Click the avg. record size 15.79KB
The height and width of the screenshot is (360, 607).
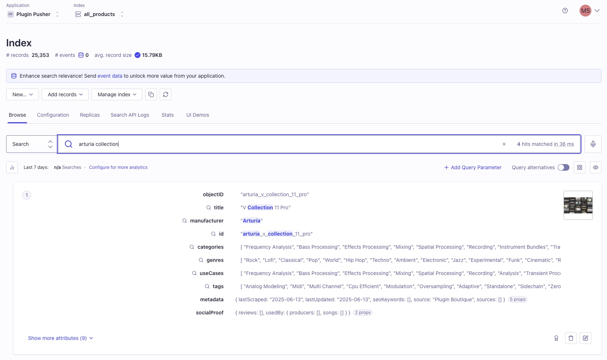(x=152, y=55)
